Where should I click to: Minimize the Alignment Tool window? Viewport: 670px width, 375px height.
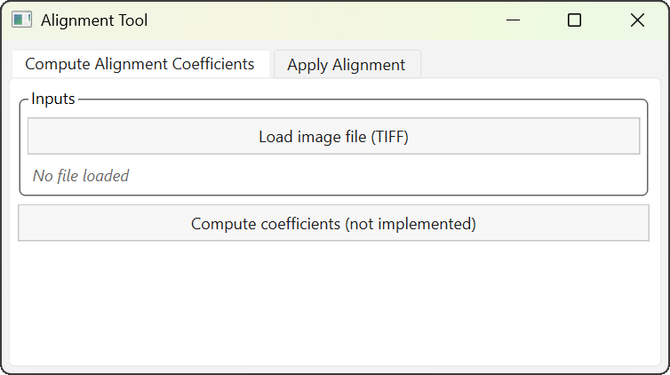[x=513, y=20]
